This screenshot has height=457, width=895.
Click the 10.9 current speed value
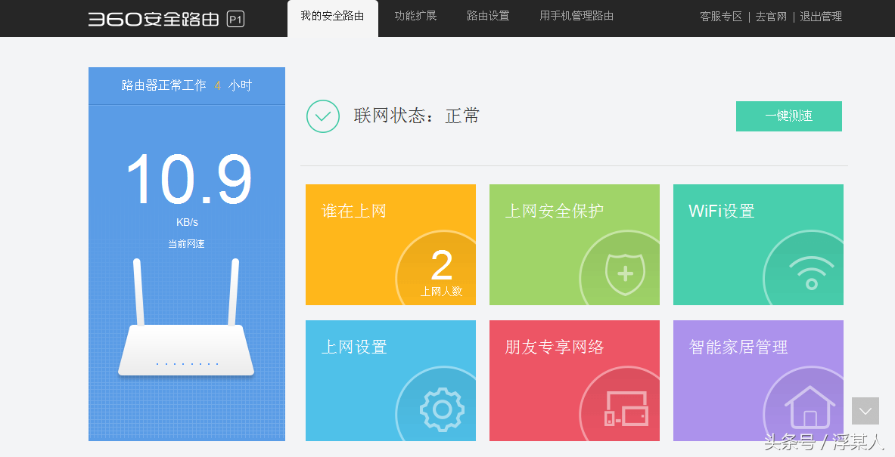(x=189, y=179)
